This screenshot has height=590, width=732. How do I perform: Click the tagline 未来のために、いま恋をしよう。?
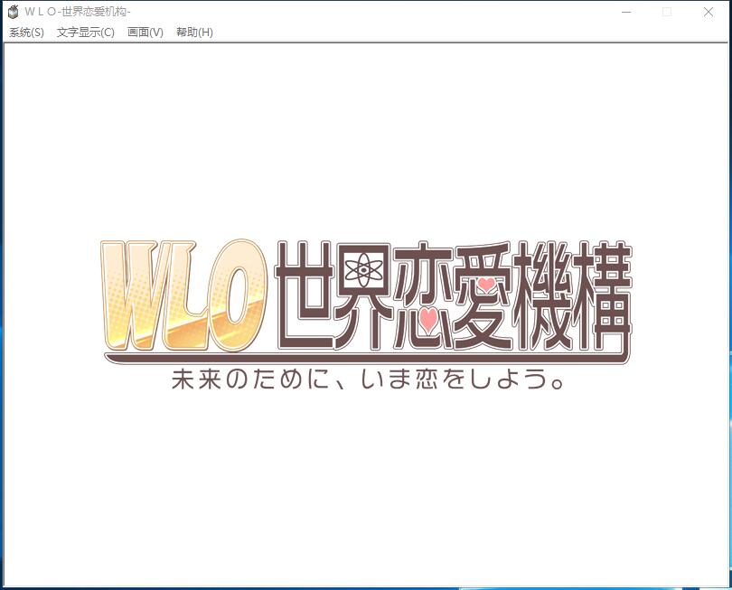pyautogui.click(x=368, y=379)
